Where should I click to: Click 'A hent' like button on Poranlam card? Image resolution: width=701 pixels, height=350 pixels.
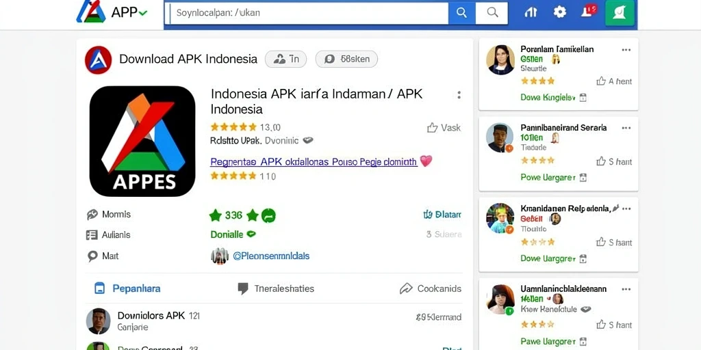[614, 81]
